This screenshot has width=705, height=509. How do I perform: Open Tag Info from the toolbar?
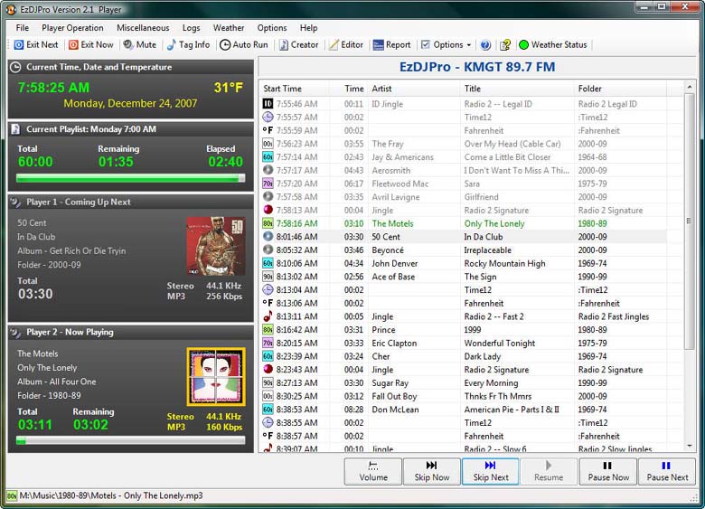(188, 45)
